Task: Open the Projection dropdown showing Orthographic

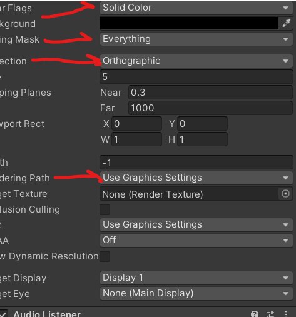Action: click(x=196, y=61)
